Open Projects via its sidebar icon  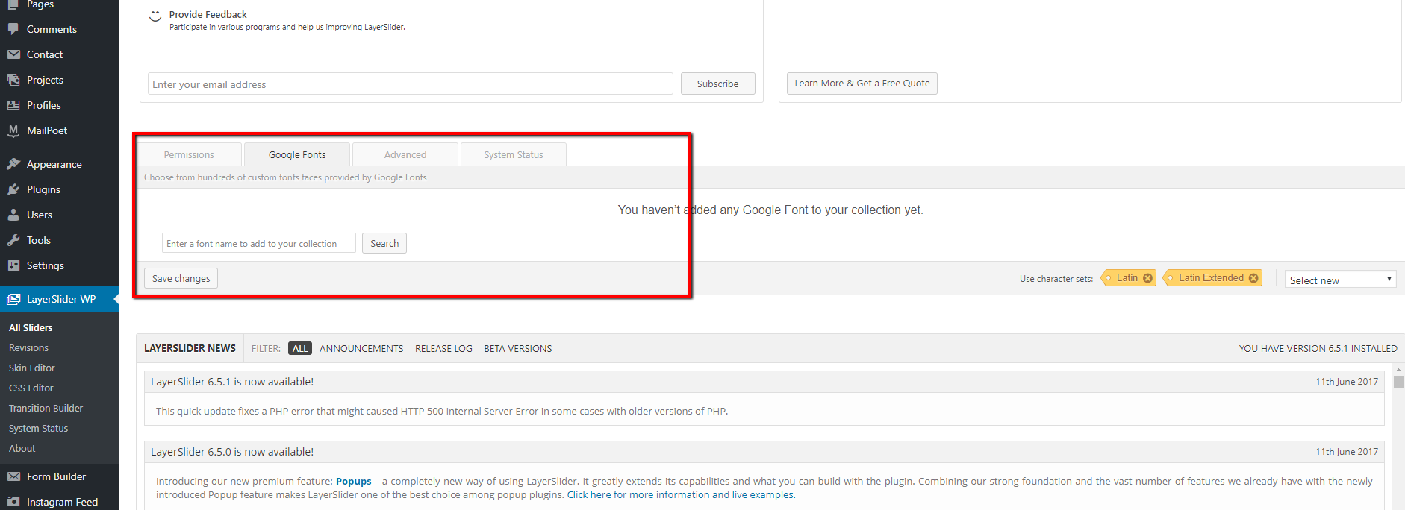13,80
